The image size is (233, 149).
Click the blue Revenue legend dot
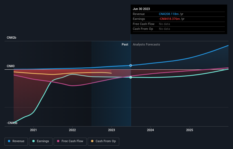coord(9,141)
